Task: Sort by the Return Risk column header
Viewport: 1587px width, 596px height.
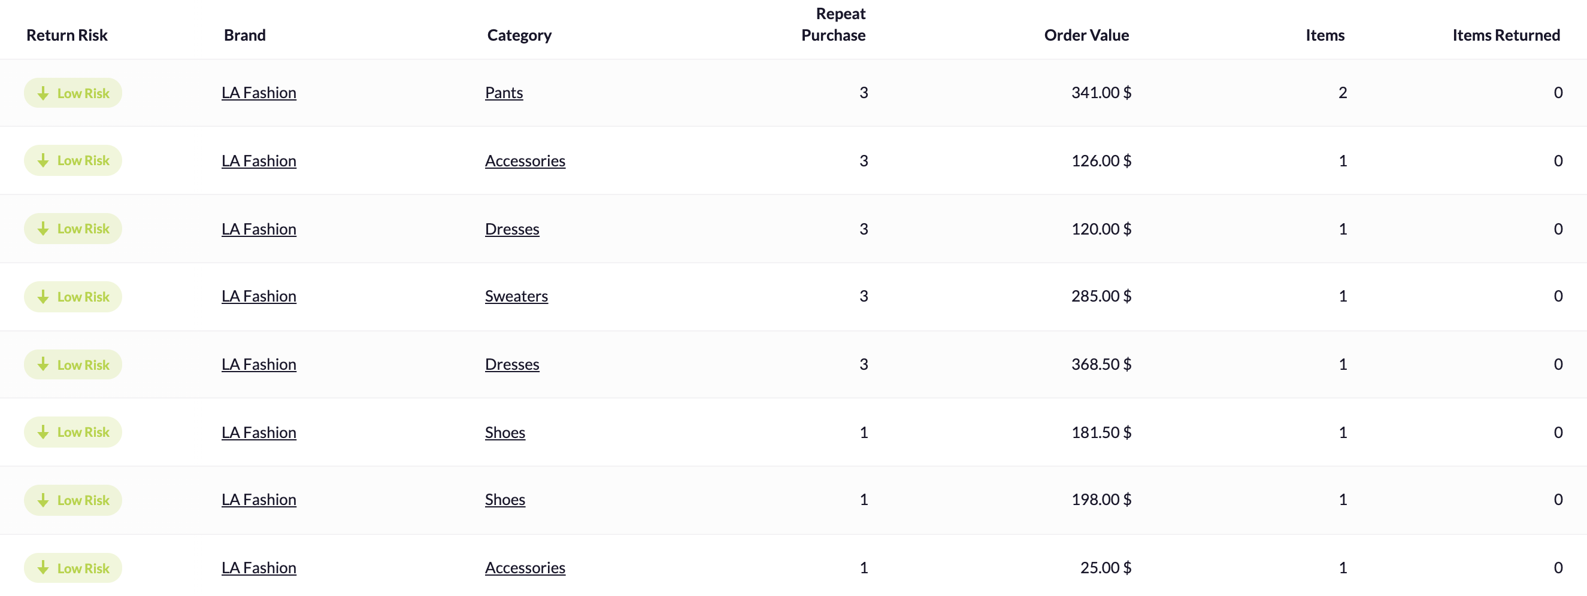Action: [67, 35]
